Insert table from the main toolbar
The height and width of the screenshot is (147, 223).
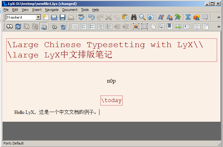pos(205,17)
